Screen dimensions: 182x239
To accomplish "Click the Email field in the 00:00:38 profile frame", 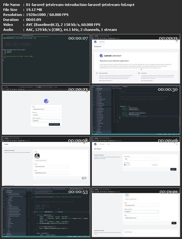I will (x=52, y=173).
